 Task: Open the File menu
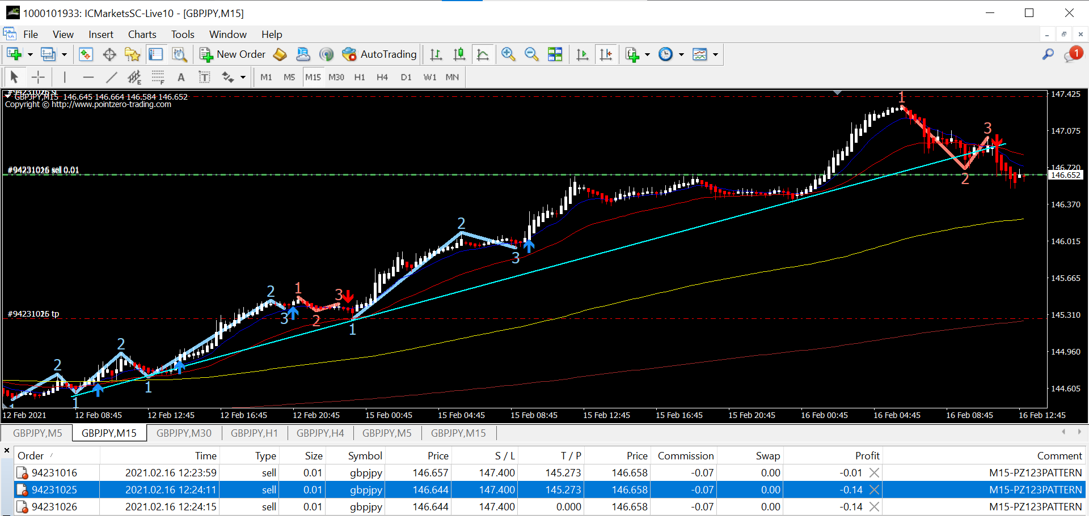point(31,35)
